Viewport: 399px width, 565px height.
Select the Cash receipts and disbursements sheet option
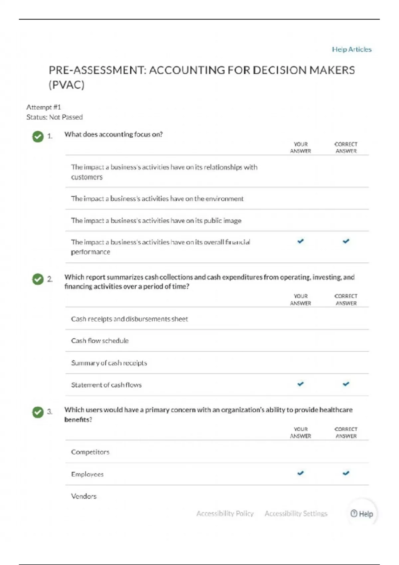pyautogui.click(x=129, y=319)
